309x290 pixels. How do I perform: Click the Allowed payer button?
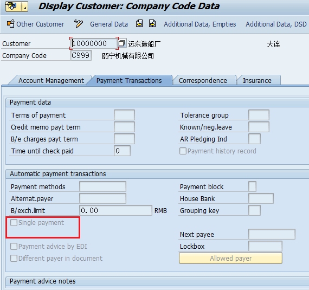coord(230,258)
